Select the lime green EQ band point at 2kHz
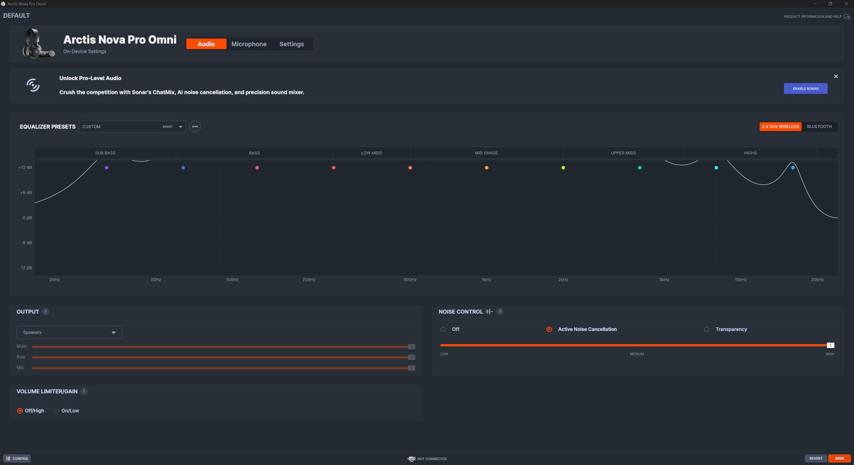Image resolution: width=854 pixels, height=465 pixels. pyautogui.click(x=563, y=168)
